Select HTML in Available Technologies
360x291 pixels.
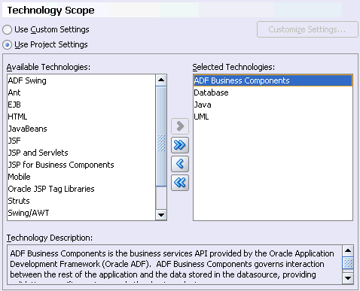81,117
